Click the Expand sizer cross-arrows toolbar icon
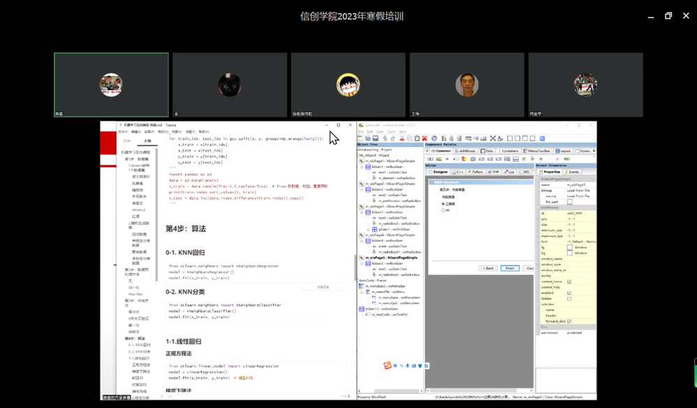This screenshot has width=697, height=408. [x=493, y=139]
